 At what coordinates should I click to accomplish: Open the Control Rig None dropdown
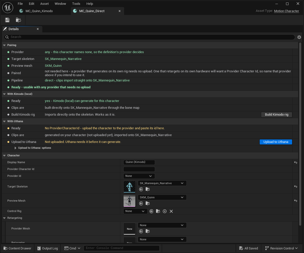(x=135, y=211)
